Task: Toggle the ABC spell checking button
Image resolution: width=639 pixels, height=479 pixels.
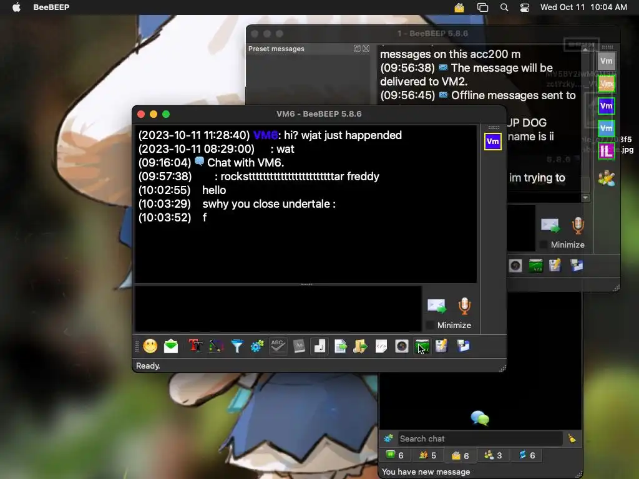Action: tap(278, 346)
